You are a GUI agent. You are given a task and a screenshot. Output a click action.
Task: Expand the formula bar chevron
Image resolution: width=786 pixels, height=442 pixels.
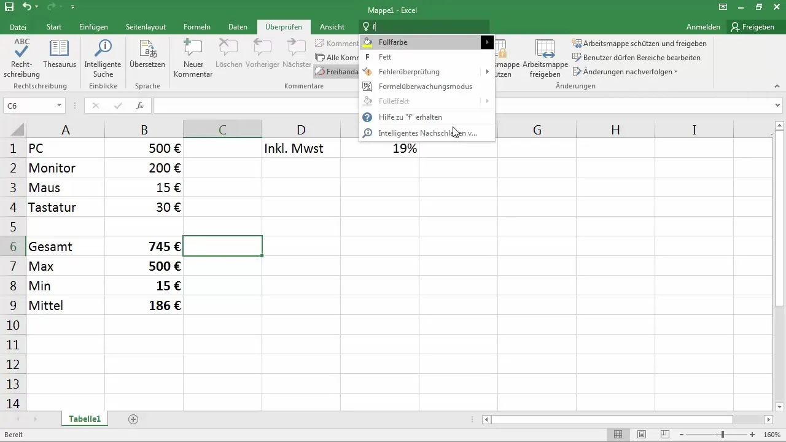point(778,106)
